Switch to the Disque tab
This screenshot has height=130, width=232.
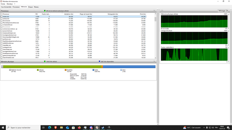30,7
